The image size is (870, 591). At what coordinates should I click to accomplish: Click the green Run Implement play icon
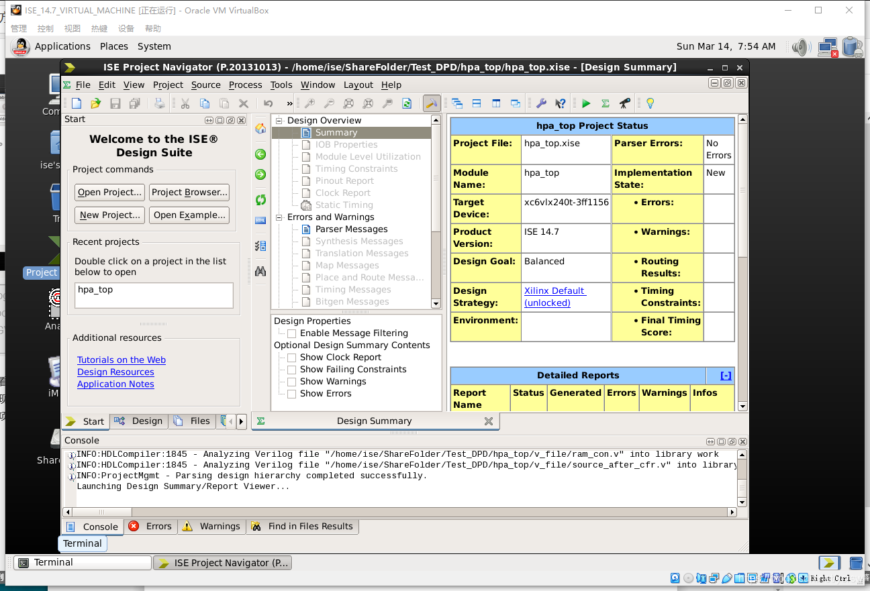(x=586, y=103)
